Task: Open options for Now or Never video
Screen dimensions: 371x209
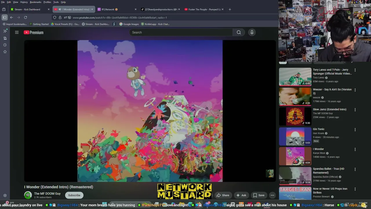Action: [355, 189]
